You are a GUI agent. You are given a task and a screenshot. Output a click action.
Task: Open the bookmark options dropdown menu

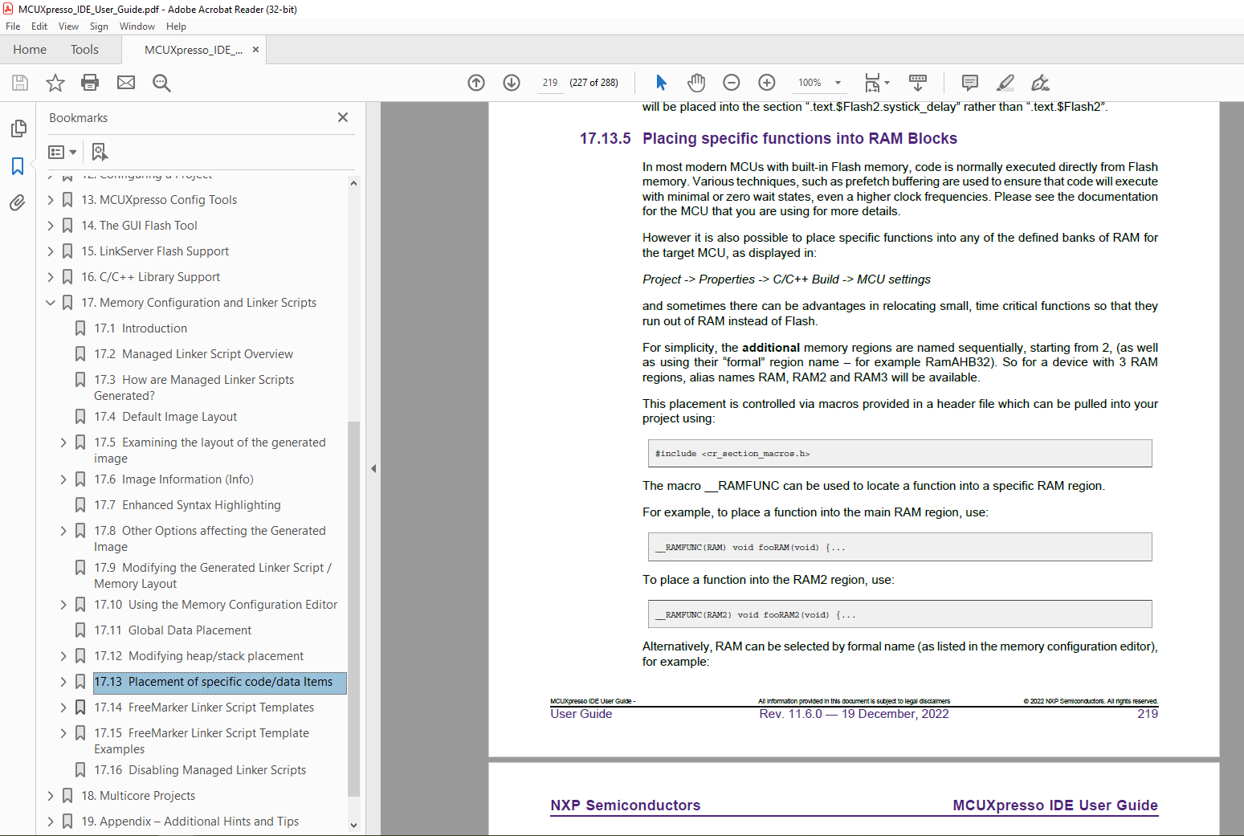pyautogui.click(x=63, y=152)
